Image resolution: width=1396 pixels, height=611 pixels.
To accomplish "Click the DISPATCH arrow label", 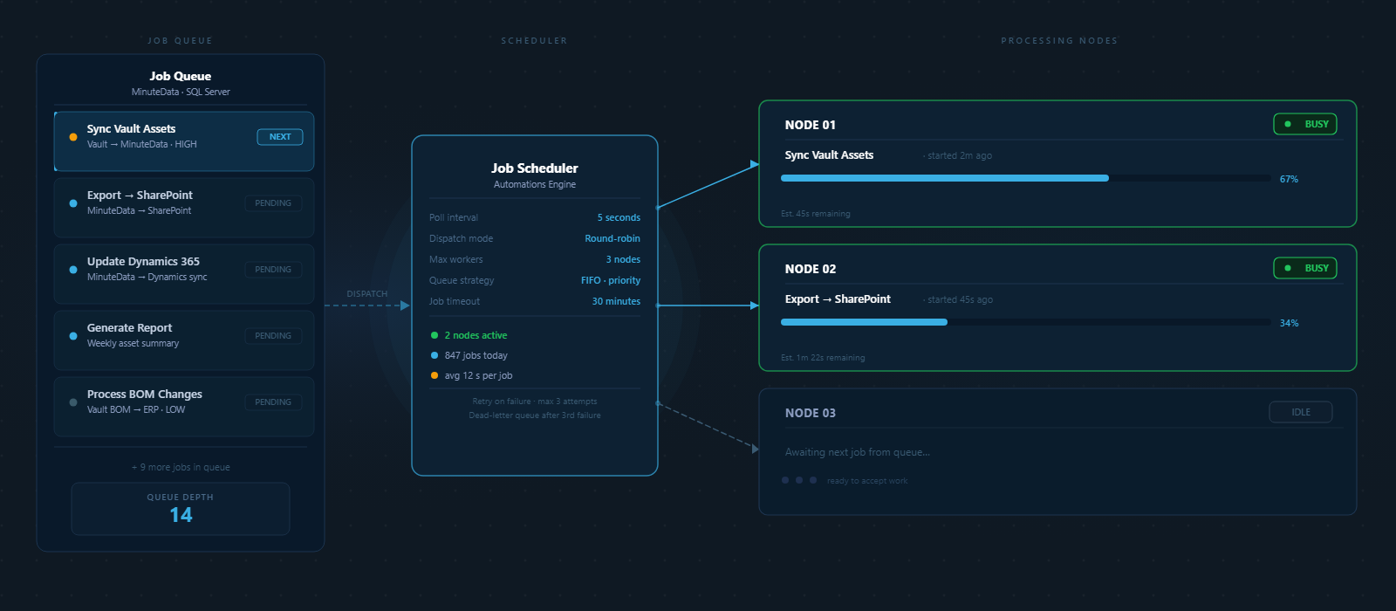I will click(x=367, y=294).
